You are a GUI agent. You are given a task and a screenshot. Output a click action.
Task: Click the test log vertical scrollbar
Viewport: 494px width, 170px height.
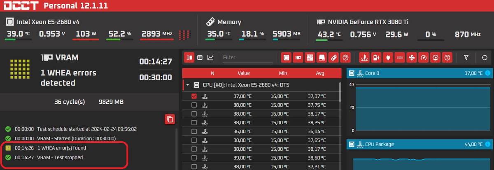[x=177, y=149]
